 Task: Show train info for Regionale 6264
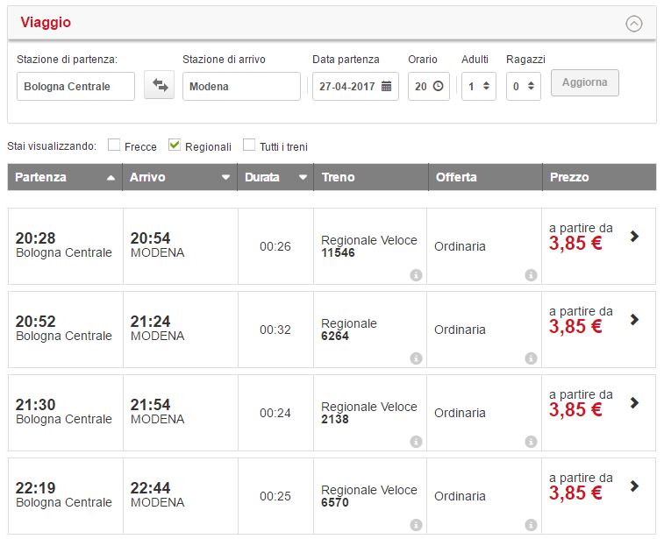(416, 358)
